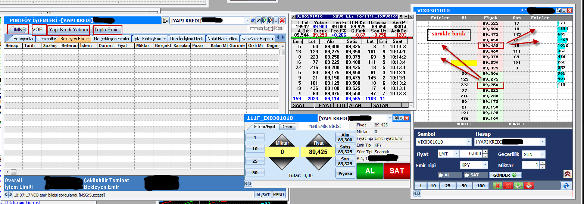This screenshot has width=584, height=204.
Task: Click the account tree icon left of the [YAPI KREDI] dropdown
Action: pos(165,21)
